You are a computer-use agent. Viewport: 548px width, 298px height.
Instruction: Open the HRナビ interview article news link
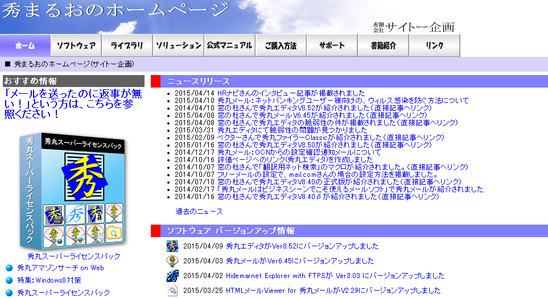tap(291, 93)
